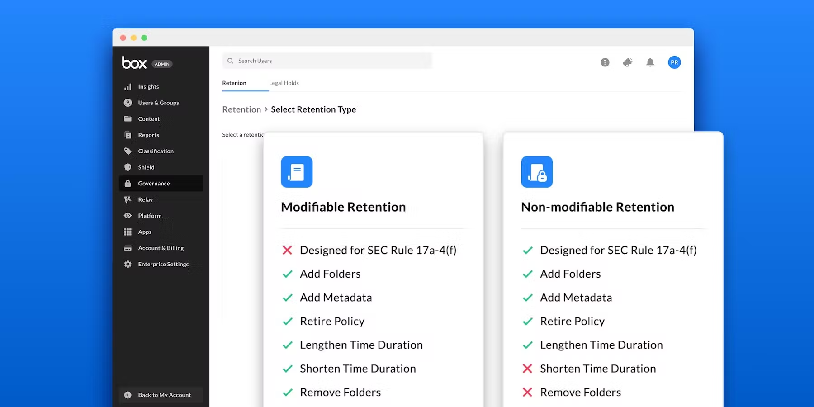The image size is (814, 407).
Task: Click the Classification tag icon
Action: tap(128, 151)
